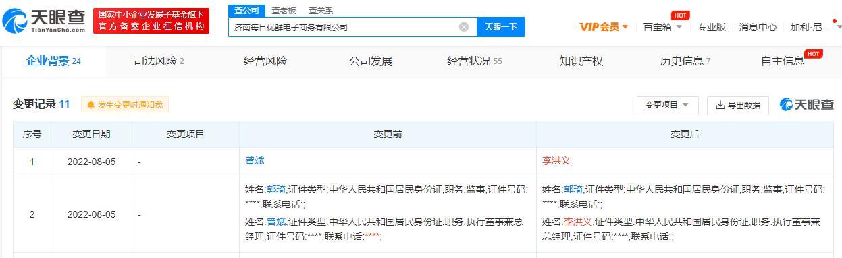
Task: Open 李洪义 link in row 1
Action: 556,161
